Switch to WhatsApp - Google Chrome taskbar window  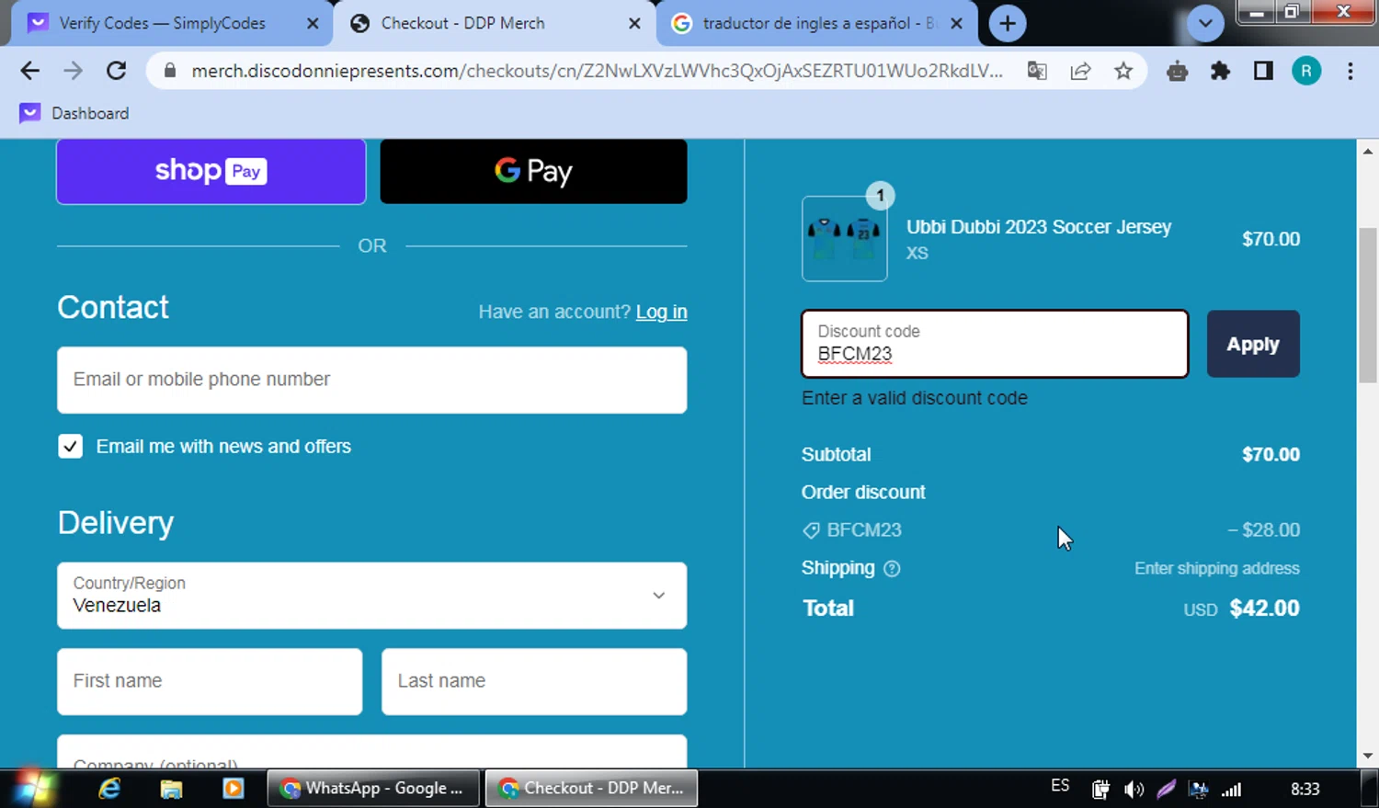click(x=373, y=788)
